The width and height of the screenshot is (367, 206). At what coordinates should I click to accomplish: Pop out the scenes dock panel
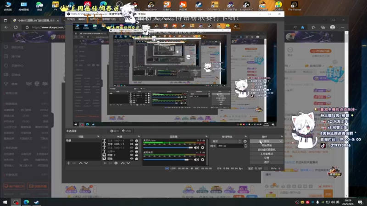point(98,136)
